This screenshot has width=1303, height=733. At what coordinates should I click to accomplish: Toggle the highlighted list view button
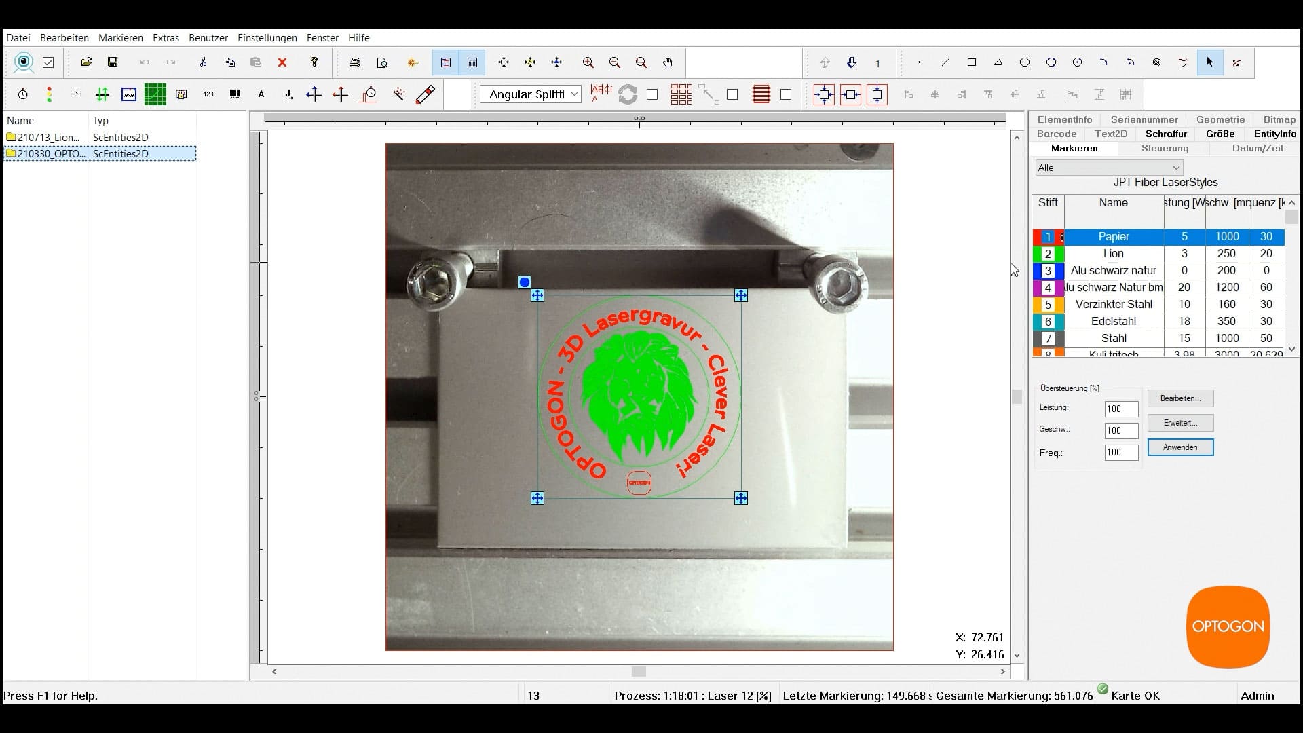445,62
